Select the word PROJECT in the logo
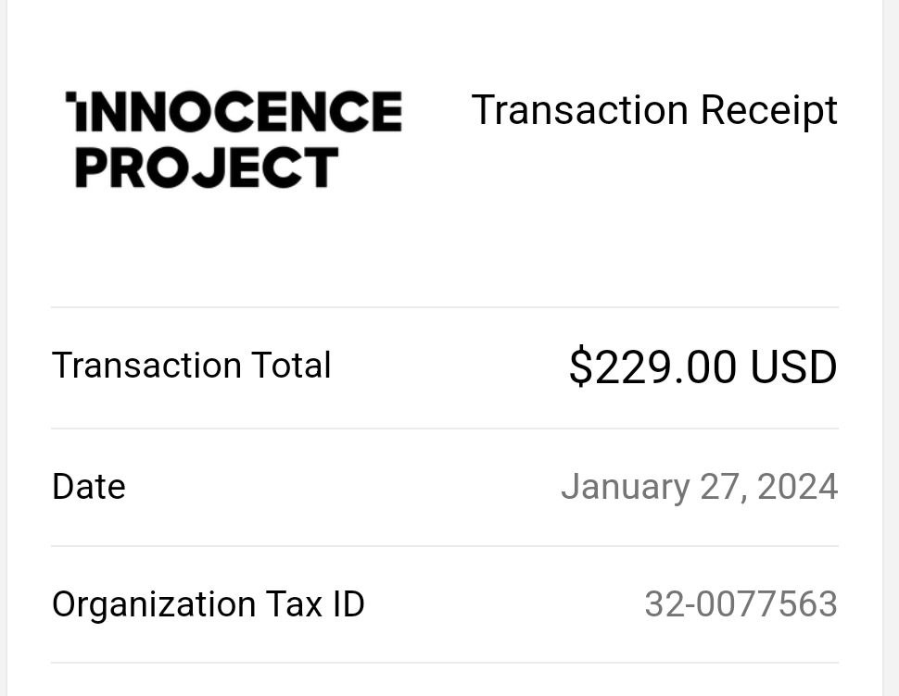Viewport: 899px width, 696px height. [x=207, y=168]
